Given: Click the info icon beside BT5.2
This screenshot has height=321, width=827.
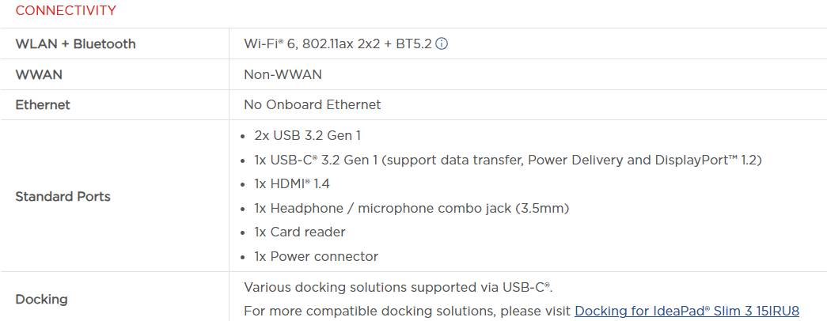Looking at the screenshot, I should (x=442, y=44).
